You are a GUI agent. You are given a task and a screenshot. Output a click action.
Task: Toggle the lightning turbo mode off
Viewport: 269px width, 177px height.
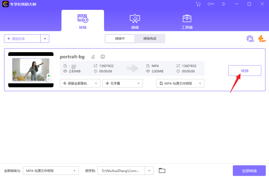[262, 39]
